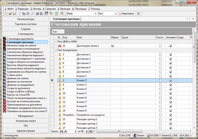Click the vertical scrollbar down arrow

click(x=194, y=128)
